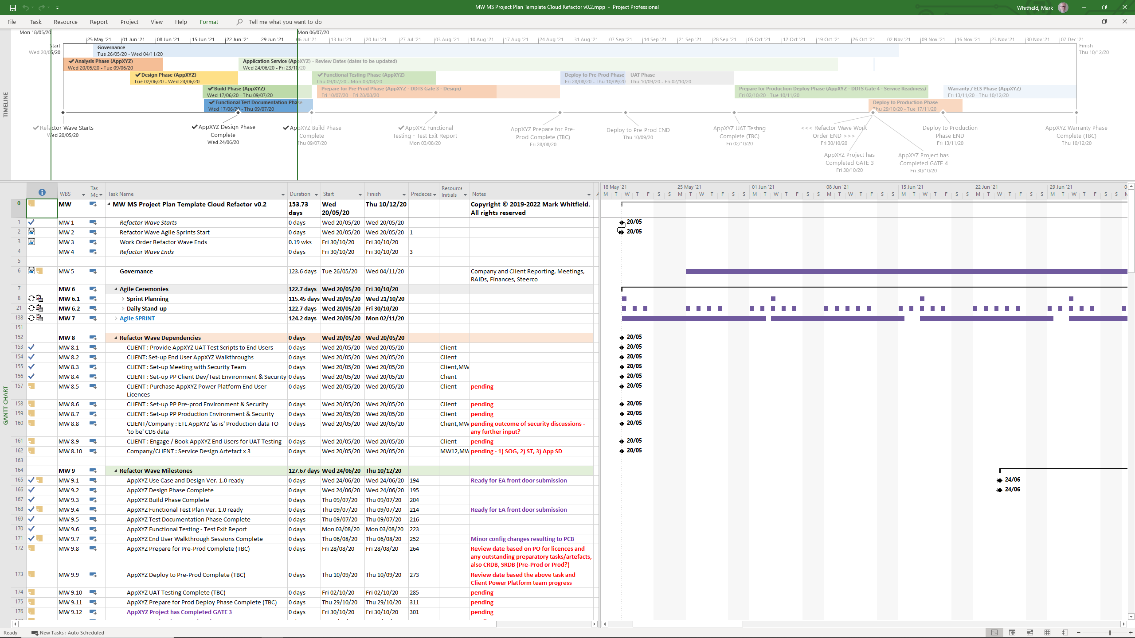Click the Save icon in quick access toolbar
This screenshot has height=638, width=1135.
pos(12,8)
